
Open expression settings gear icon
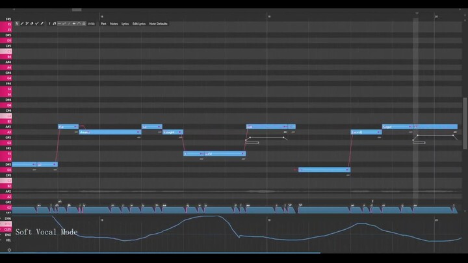pos(9,250)
